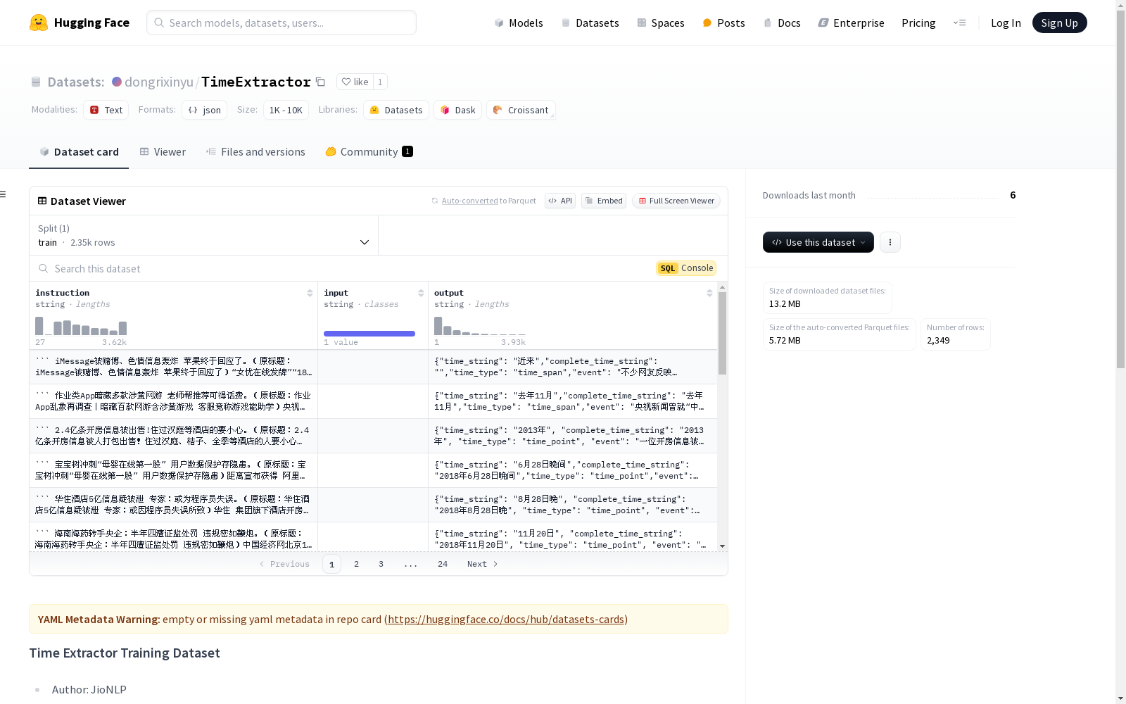Click the Next page button
1126x704 pixels.
coord(483,564)
